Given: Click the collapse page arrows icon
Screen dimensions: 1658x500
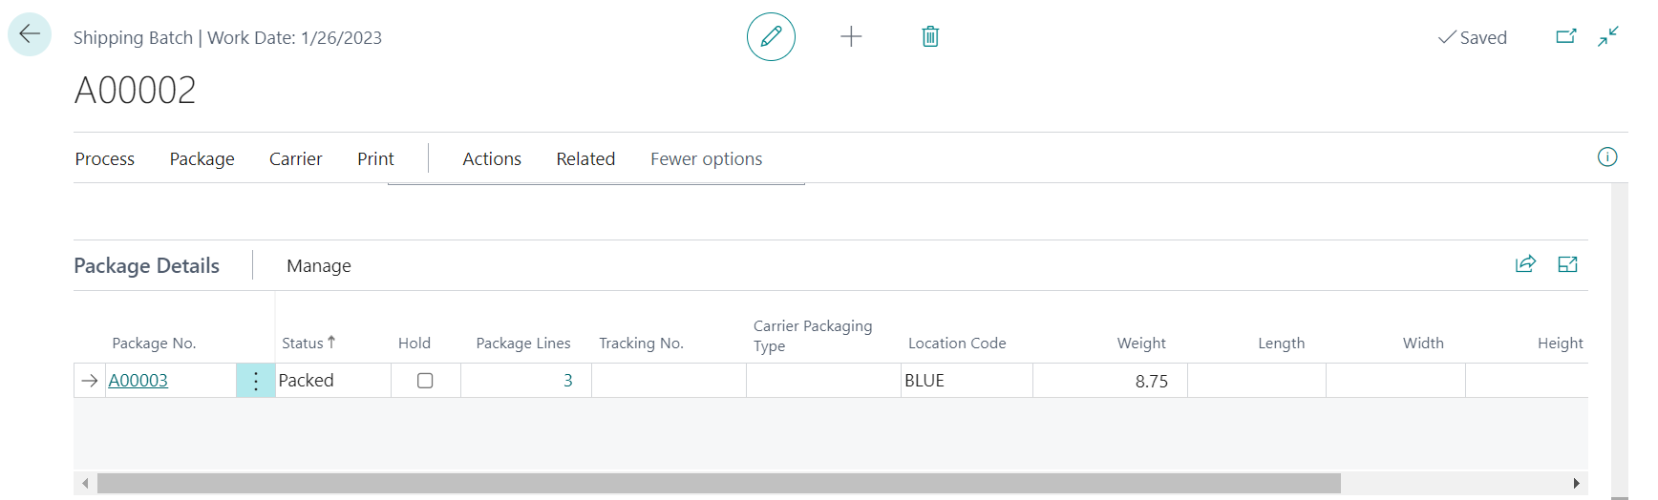Looking at the screenshot, I should [x=1608, y=37].
